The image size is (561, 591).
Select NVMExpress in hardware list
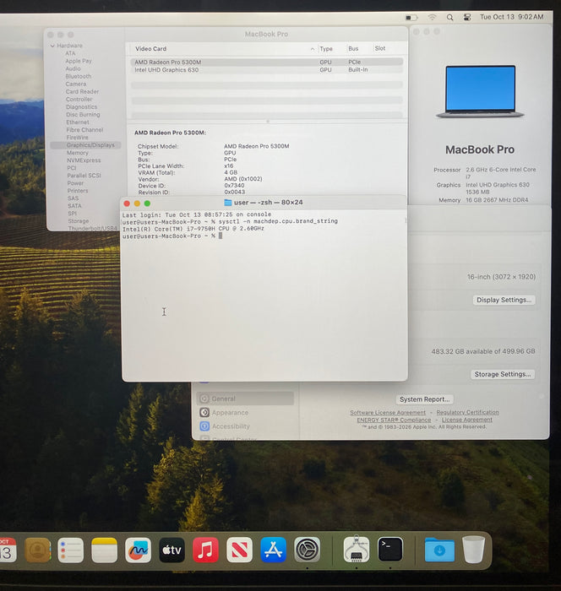(84, 160)
